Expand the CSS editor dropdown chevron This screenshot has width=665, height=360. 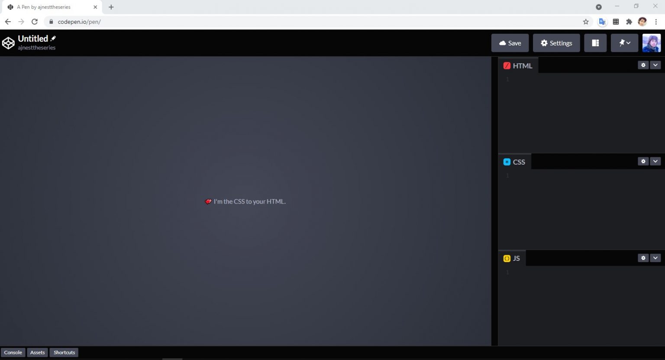pos(655,161)
